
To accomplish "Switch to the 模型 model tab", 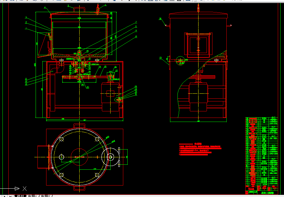I will (x=20, y=196).
